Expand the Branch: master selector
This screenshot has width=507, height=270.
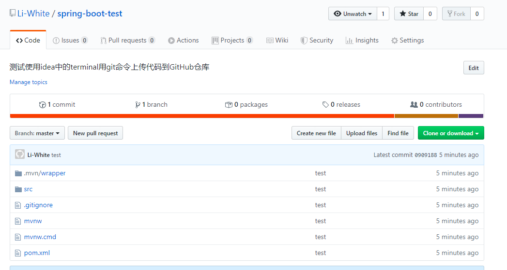tap(37, 133)
